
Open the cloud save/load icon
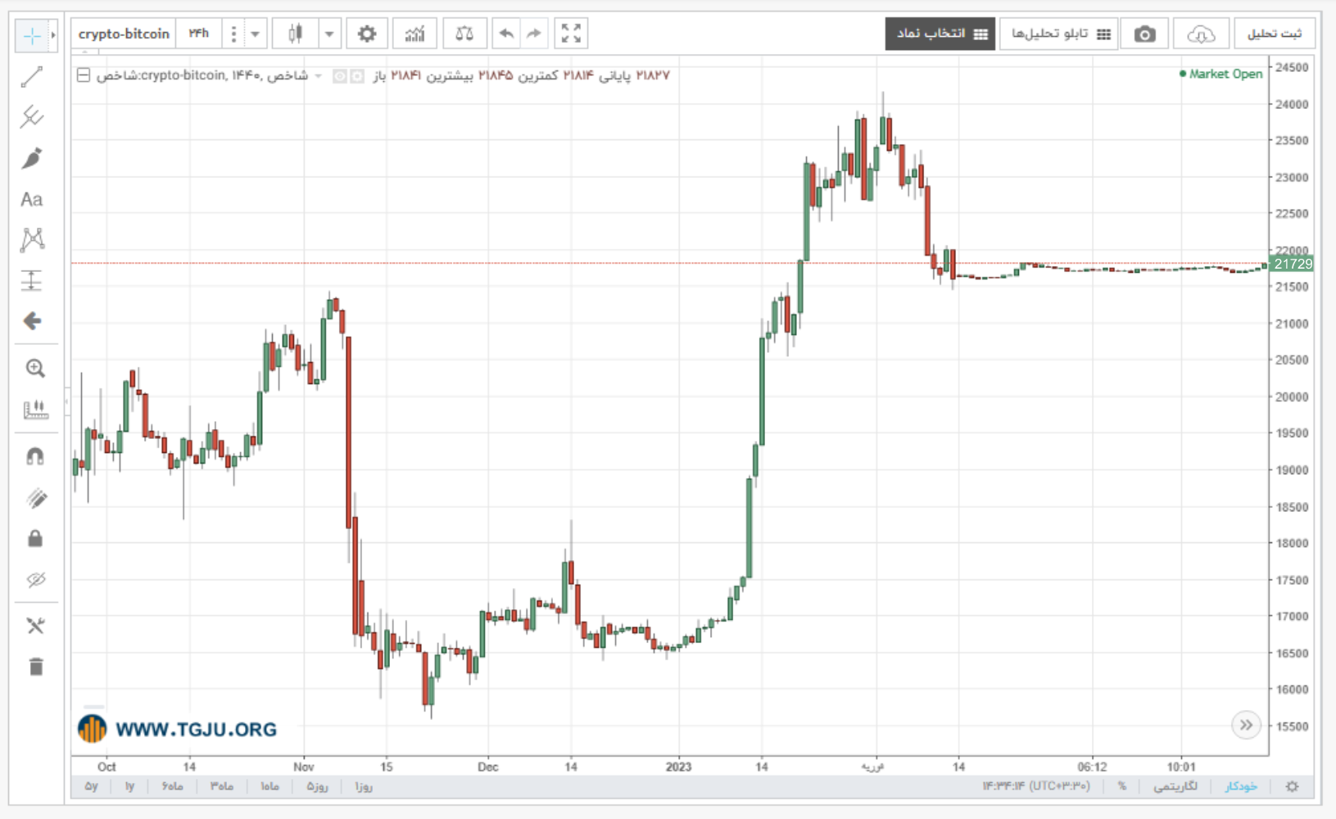point(1201,34)
